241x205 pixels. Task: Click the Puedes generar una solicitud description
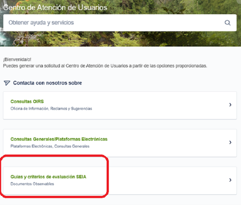coord(105,66)
